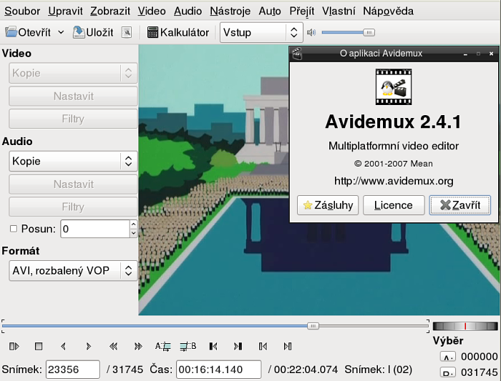Go to marker B button in Výběr
The image size is (501, 381).
point(447,372)
